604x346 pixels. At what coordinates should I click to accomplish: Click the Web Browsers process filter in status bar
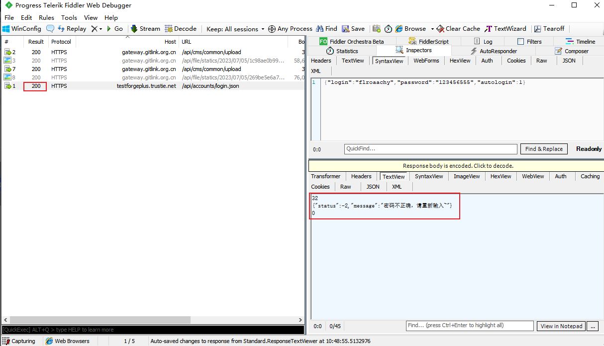(68, 341)
